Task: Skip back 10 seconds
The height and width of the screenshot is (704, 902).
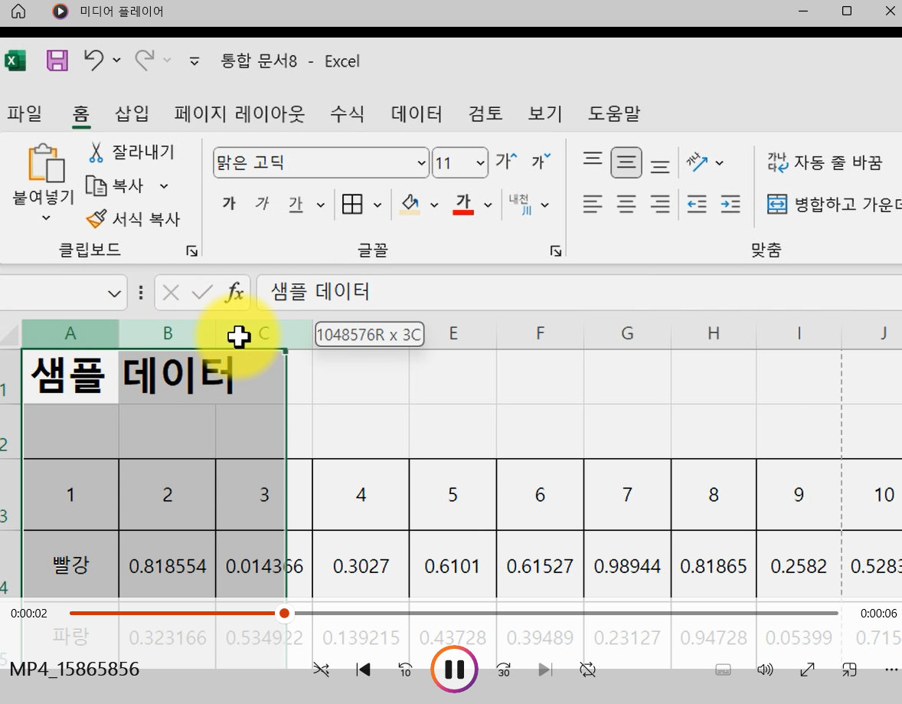Action: click(x=405, y=670)
